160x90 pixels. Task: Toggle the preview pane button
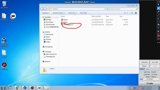point(132,13)
